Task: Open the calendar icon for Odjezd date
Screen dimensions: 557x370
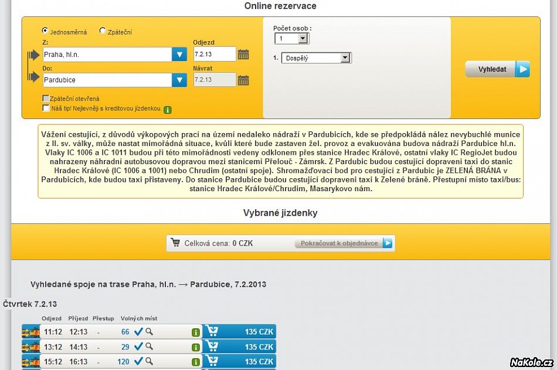Action: [243, 55]
